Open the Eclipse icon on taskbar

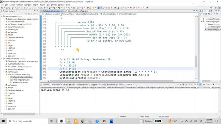61,121
